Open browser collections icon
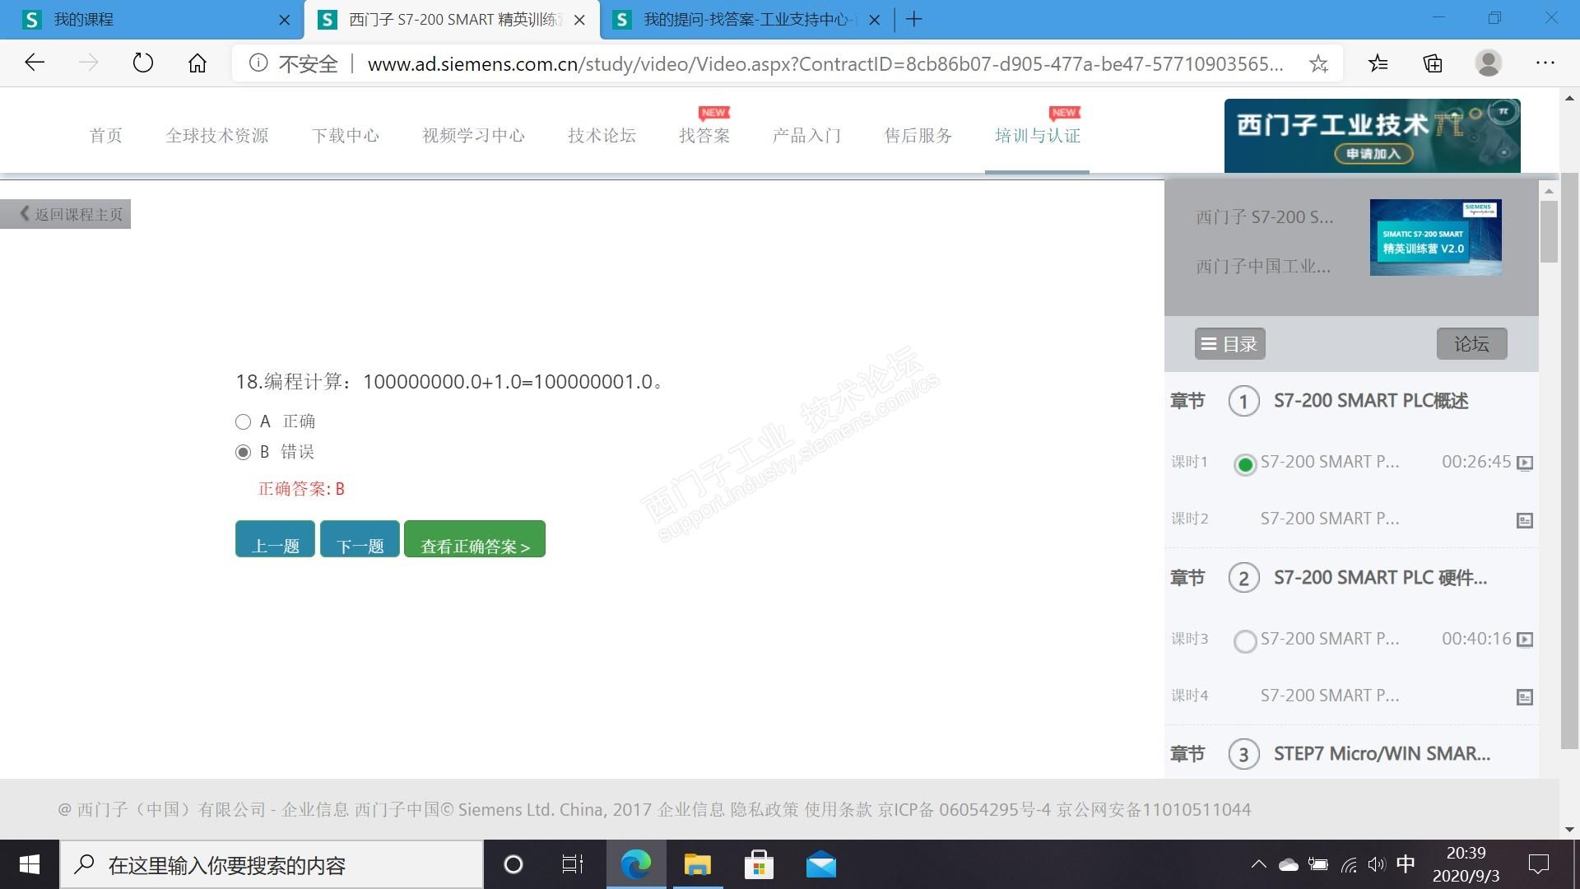Image resolution: width=1580 pixels, height=889 pixels. coord(1433,63)
